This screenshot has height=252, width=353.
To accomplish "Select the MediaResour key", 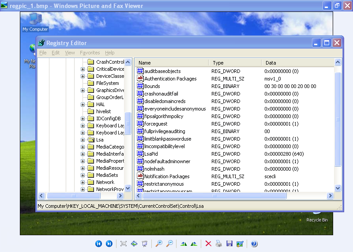I will (110, 168).
